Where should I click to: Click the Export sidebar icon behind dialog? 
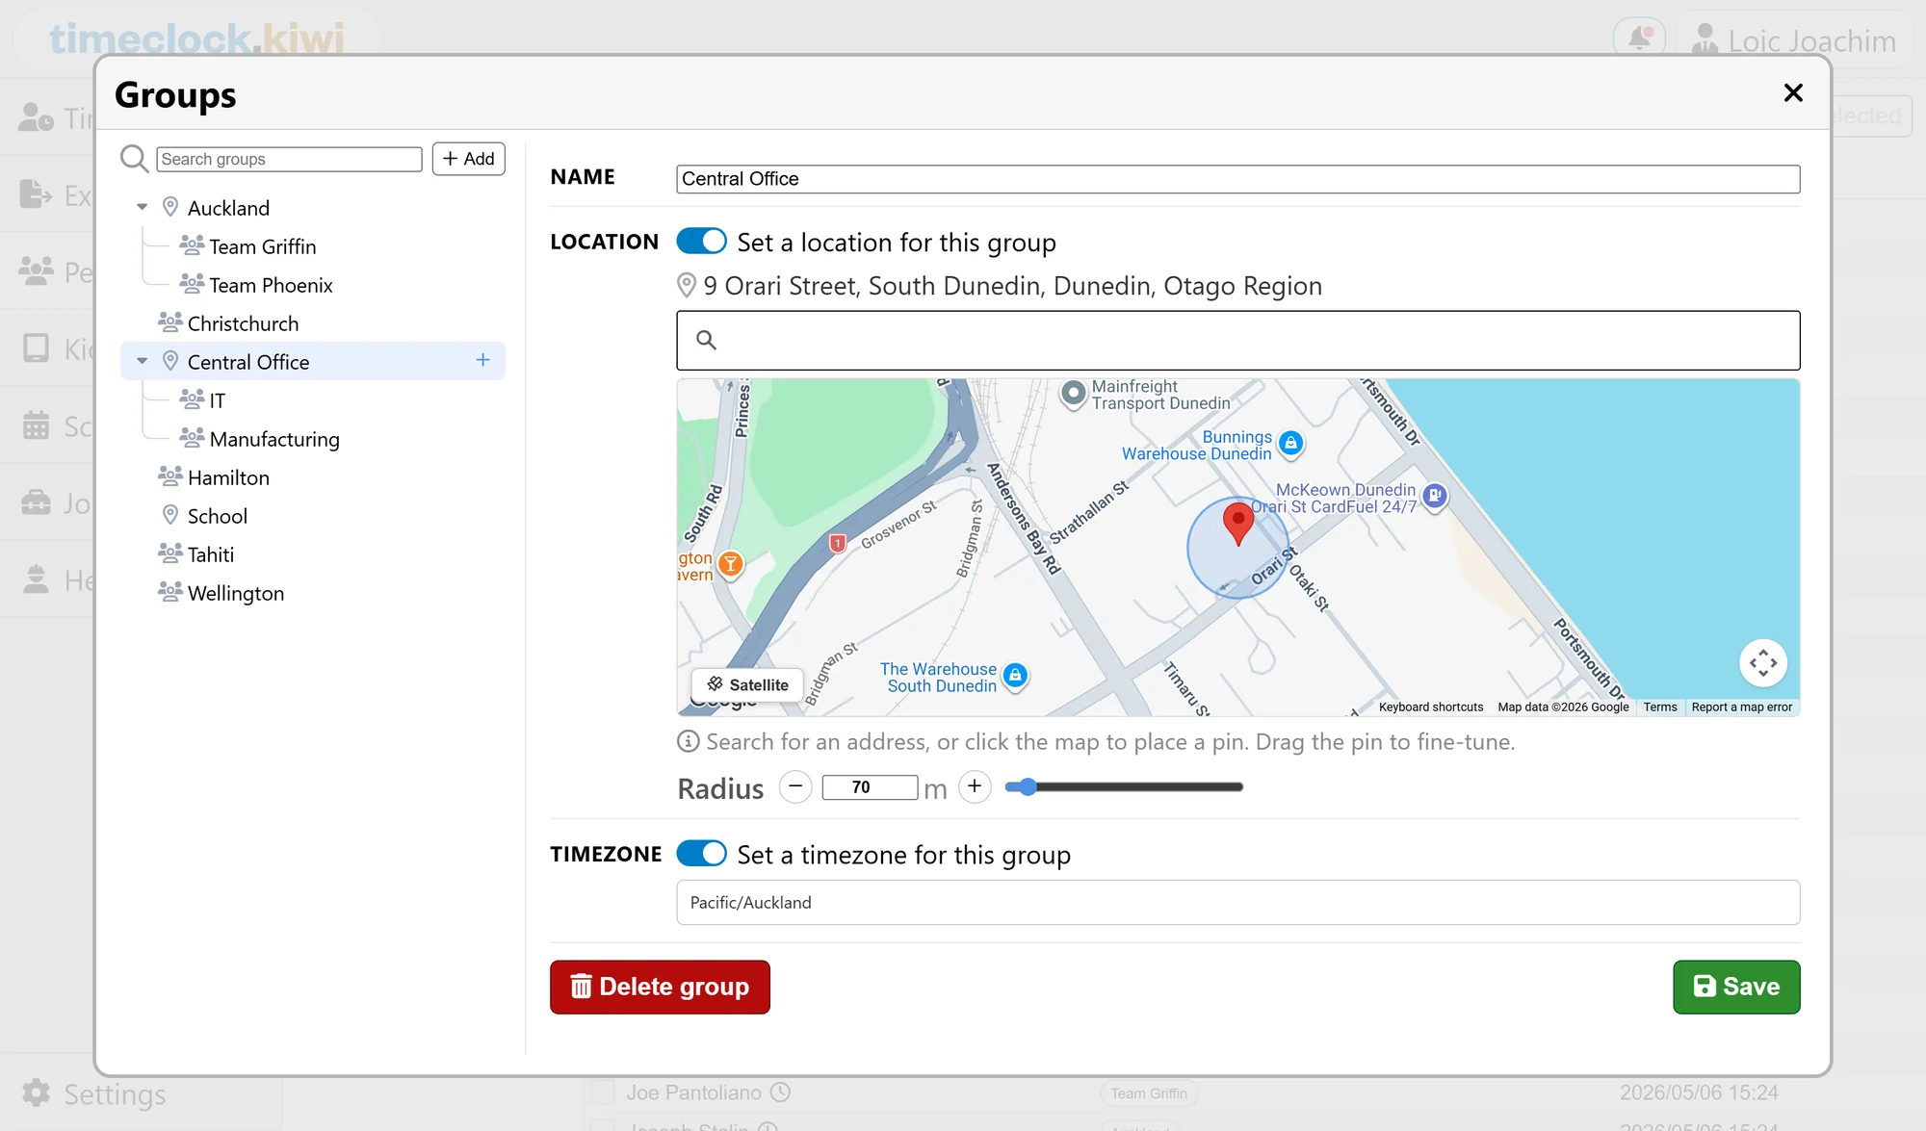pos(36,193)
